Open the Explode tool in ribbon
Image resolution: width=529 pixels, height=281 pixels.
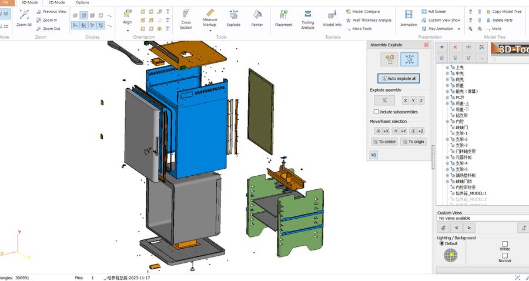233,19
